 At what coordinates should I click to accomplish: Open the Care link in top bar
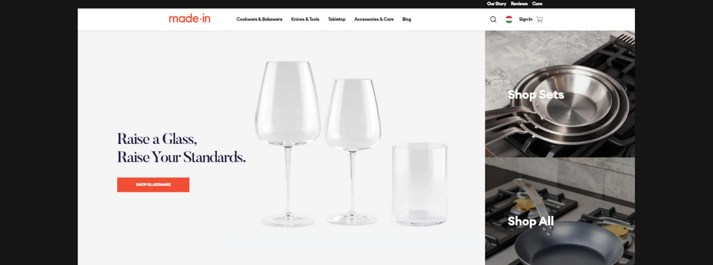tap(537, 4)
